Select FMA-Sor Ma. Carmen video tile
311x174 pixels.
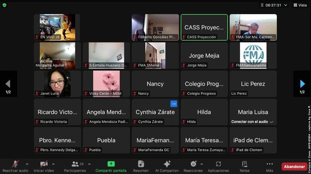253,27
